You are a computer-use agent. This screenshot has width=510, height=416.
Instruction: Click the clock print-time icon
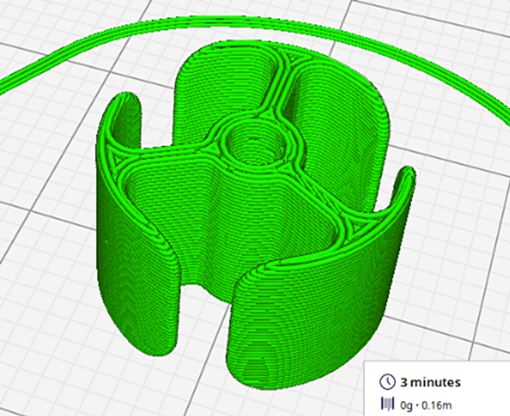coord(387,381)
